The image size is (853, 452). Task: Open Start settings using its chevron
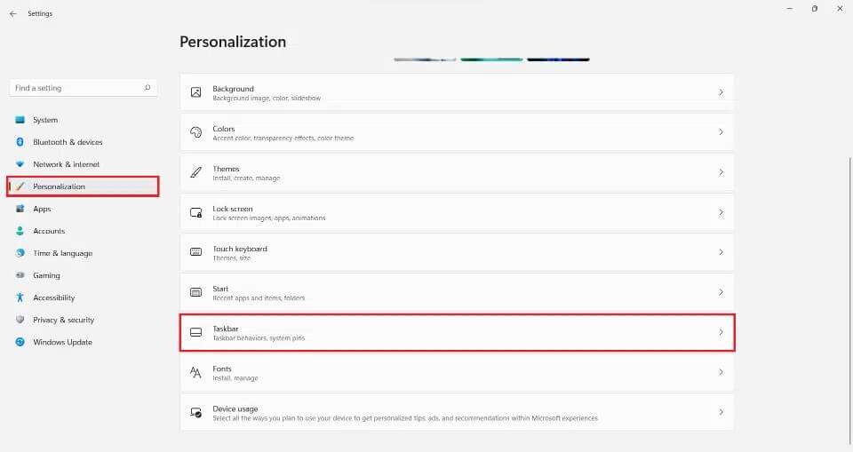tap(721, 293)
